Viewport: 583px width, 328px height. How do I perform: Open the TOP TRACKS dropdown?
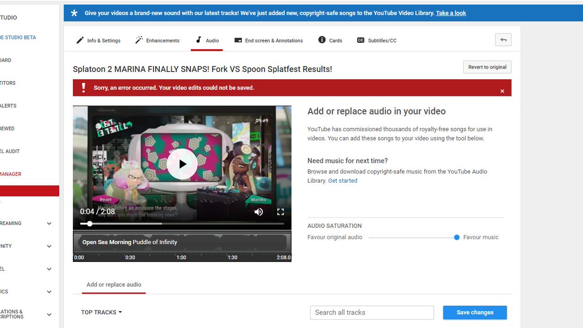(x=102, y=312)
